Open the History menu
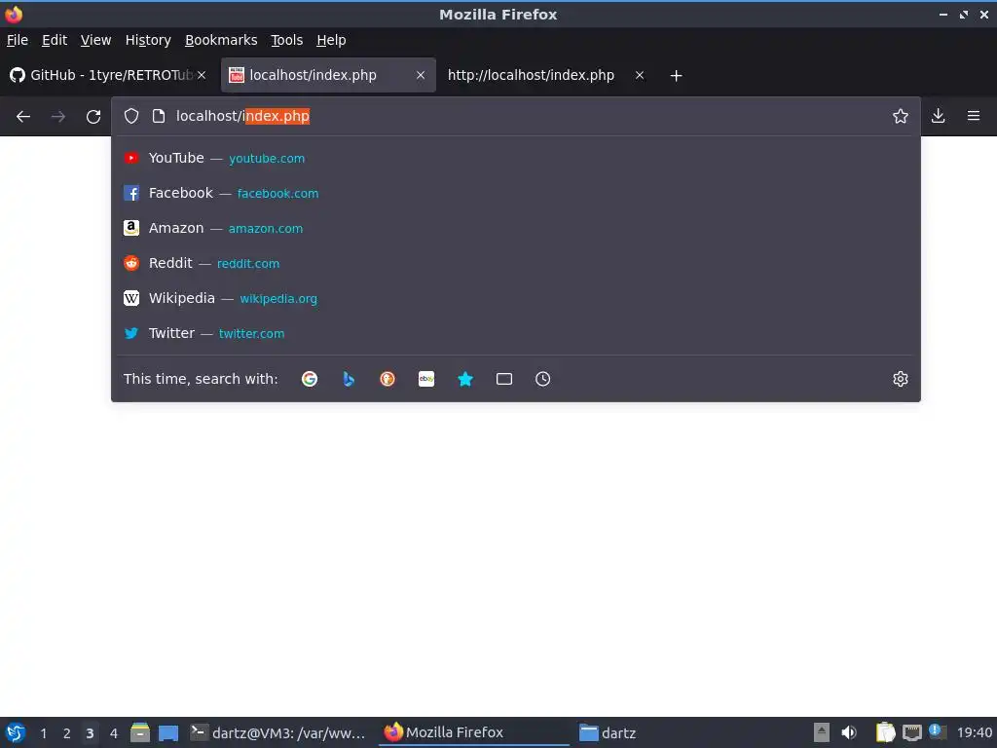The width and height of the screenshot is (997, 748). (148, 40)
